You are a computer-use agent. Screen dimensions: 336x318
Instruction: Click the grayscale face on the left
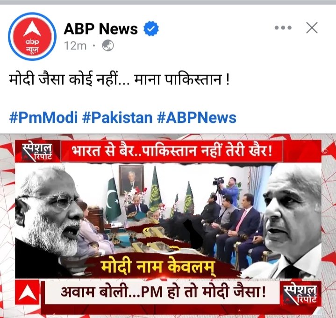[48, 216]
